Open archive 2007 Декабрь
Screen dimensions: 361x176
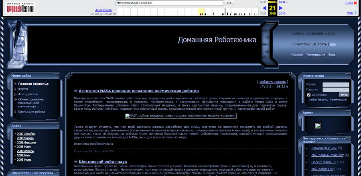coord(26,134)
